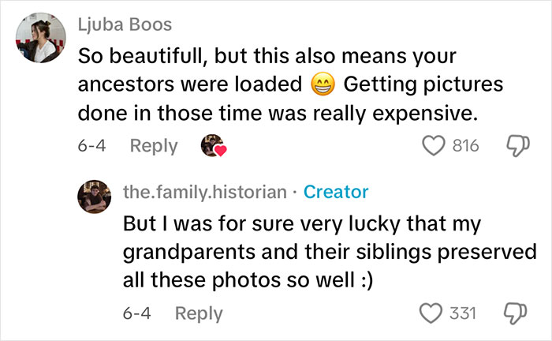
Task: Open Ljuba Boos's profile picture
Action: point(39,39)
